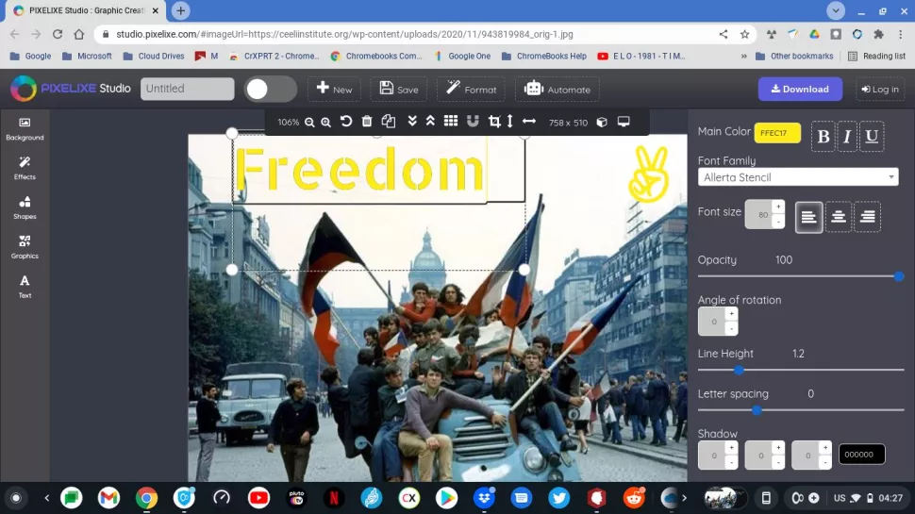Increase the first Shadow value stepper
Screen dimensions: 915x514
(731, 447)
